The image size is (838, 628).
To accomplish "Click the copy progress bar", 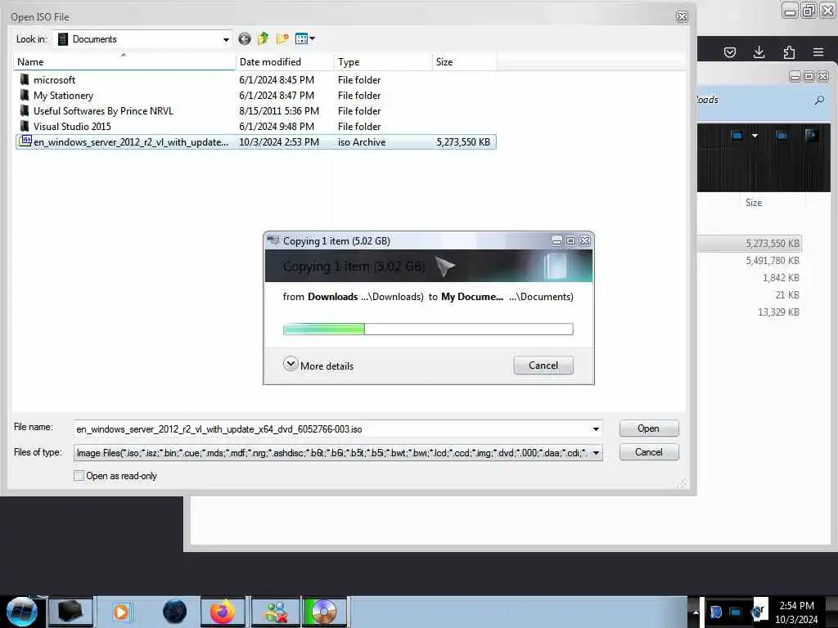I will (x=428, y=329).
